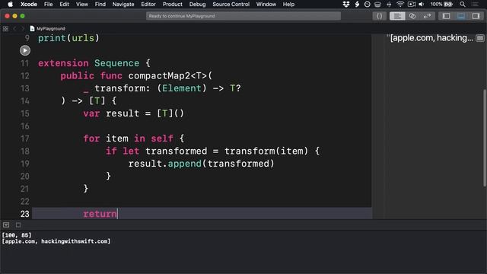Switch to the version editor
Image resolution: width=487 pixels, height=274 pixels.
pos(427,16)
